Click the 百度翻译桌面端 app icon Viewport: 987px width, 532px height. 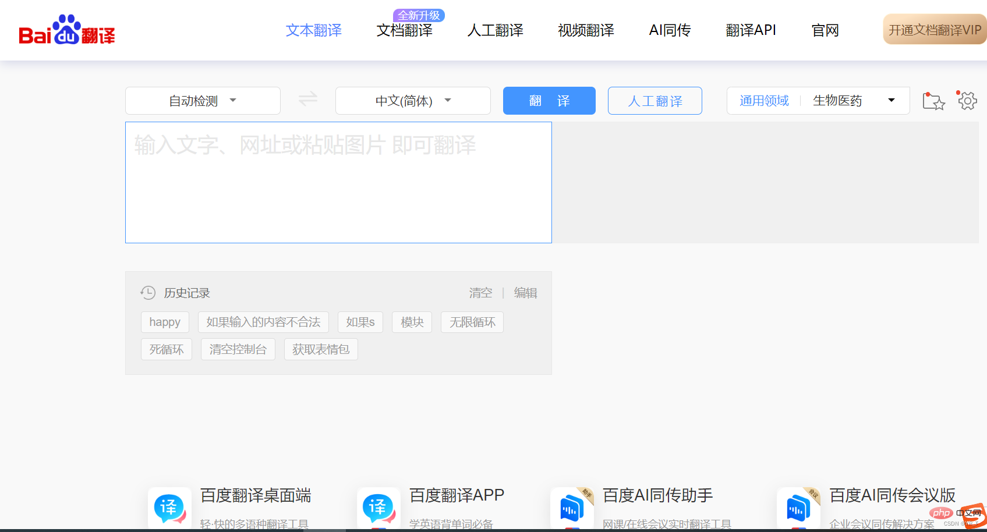tap(169, 508)
